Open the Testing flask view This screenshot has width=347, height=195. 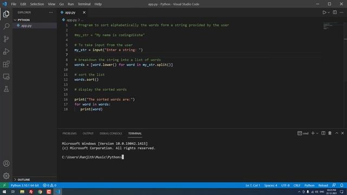(x=6, y=89)
